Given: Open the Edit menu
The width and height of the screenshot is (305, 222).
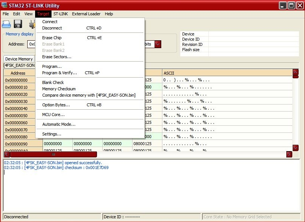Looking at the screenshot, I should point(16,14).
